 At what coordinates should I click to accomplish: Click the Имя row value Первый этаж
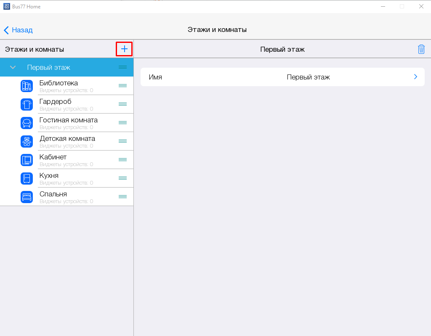click(x=308, y=77)
